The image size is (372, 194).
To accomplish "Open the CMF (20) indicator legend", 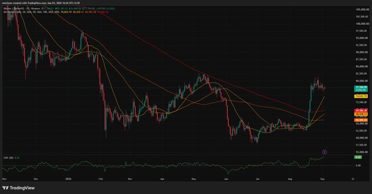I will pos(8,158).
